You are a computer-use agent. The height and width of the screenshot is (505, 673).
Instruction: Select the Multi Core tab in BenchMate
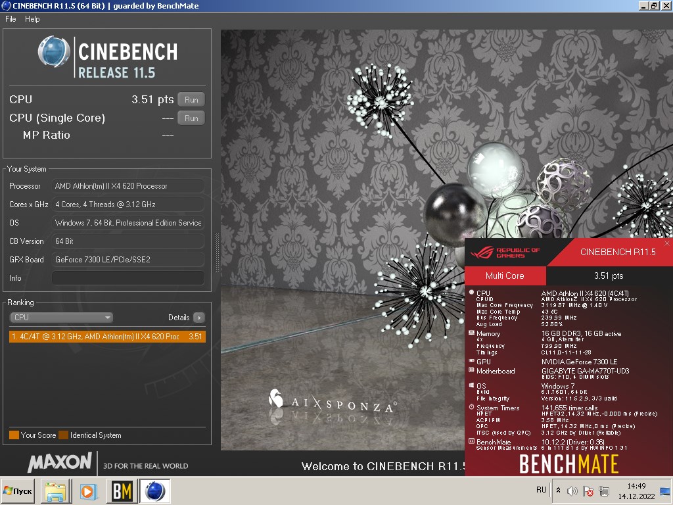pyautogui.click(x=505, y=276)
